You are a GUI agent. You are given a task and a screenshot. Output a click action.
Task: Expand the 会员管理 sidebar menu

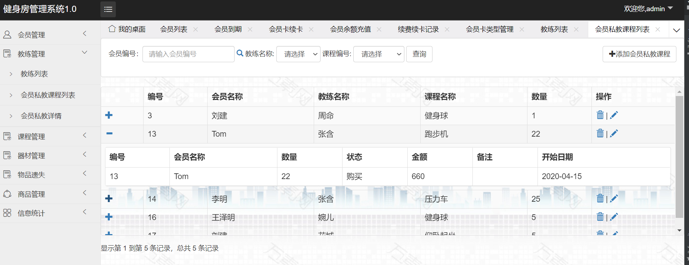[x=50, y=35]
